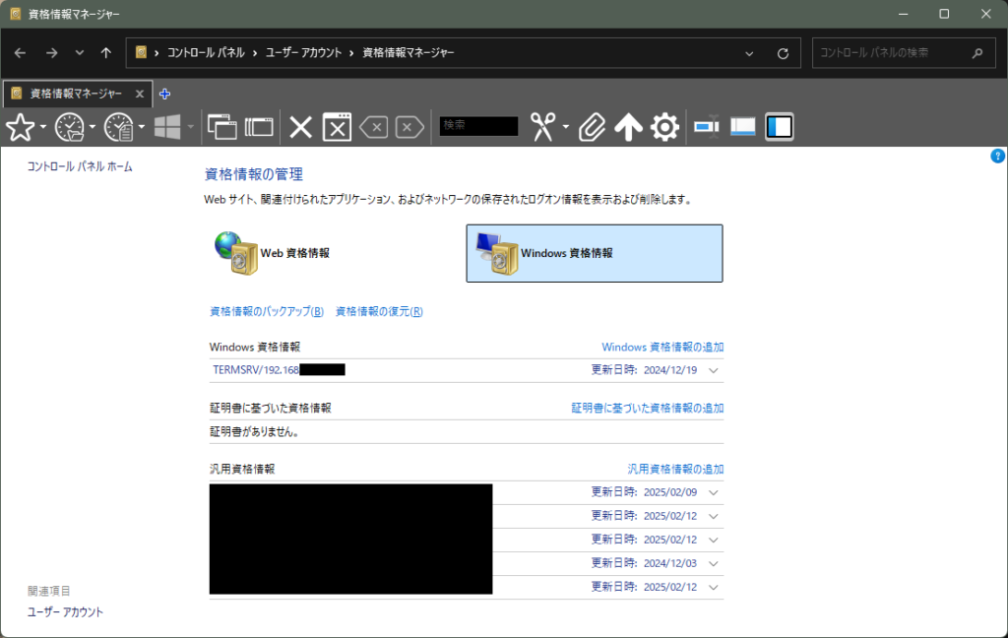
Task: Click the cascading windows toolbar icon
Action: [x=221, y=127]
